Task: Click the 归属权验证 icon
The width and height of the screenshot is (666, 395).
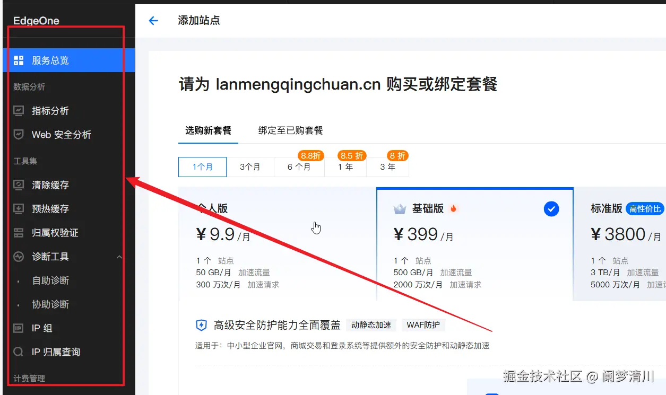Action: (x=19, y=233)
